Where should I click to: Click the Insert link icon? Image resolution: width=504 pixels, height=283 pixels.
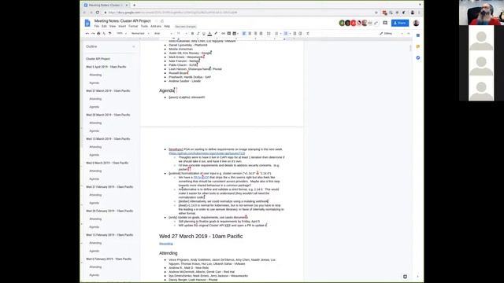point(223,33)
